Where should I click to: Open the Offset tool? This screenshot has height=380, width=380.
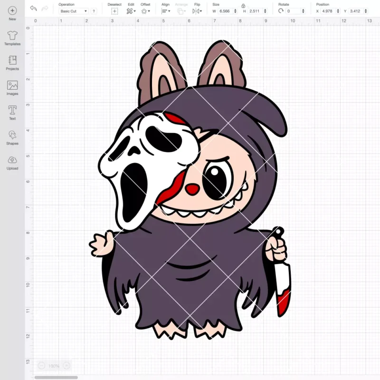pos(146,11)
